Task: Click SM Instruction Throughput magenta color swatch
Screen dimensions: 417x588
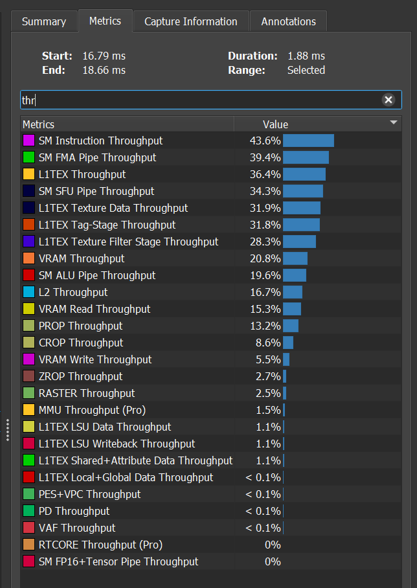Action: tap(28, 141)
